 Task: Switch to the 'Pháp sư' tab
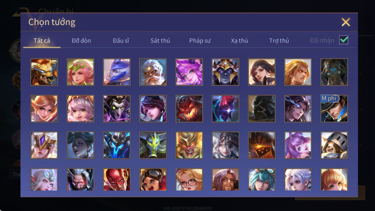200,41
